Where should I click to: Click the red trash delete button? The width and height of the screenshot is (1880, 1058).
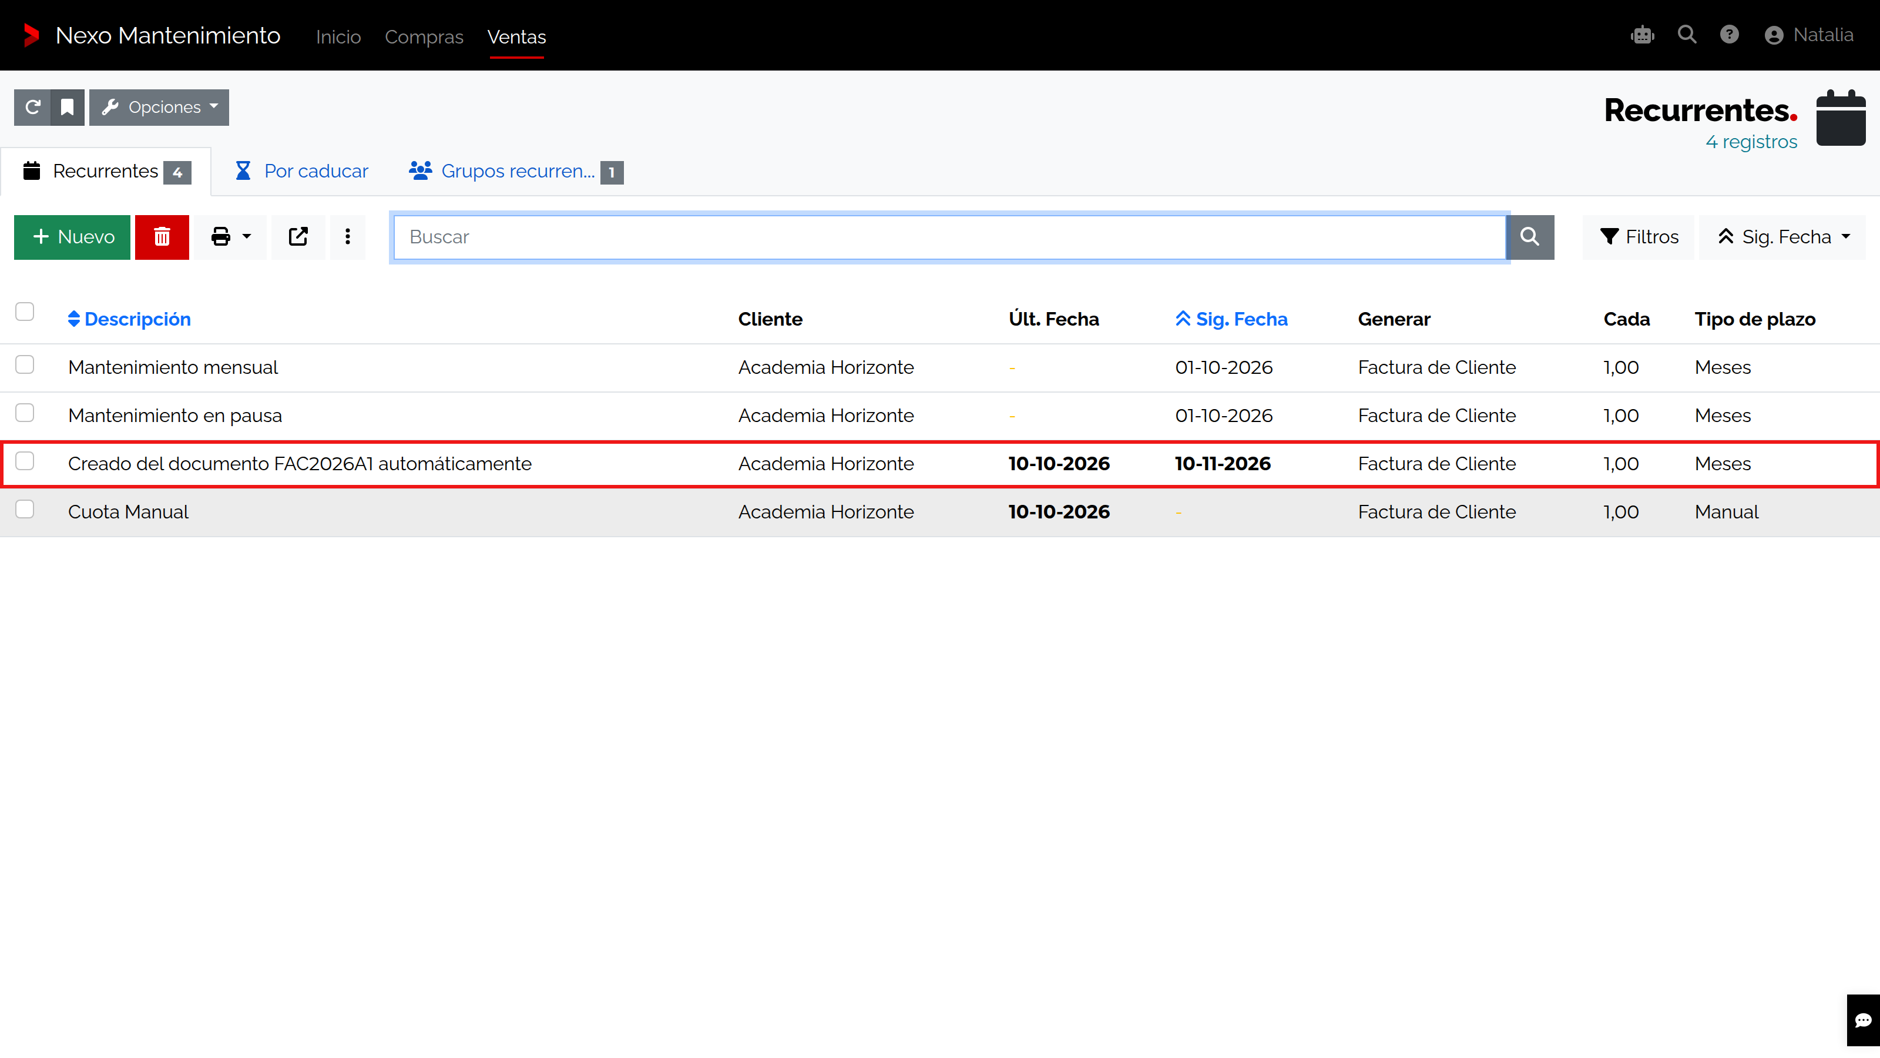coord(162,236)
